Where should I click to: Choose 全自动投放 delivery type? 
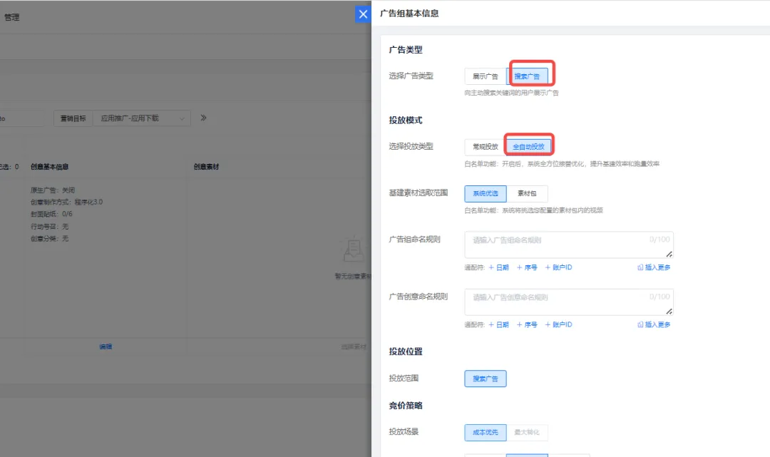click(528, 146)
